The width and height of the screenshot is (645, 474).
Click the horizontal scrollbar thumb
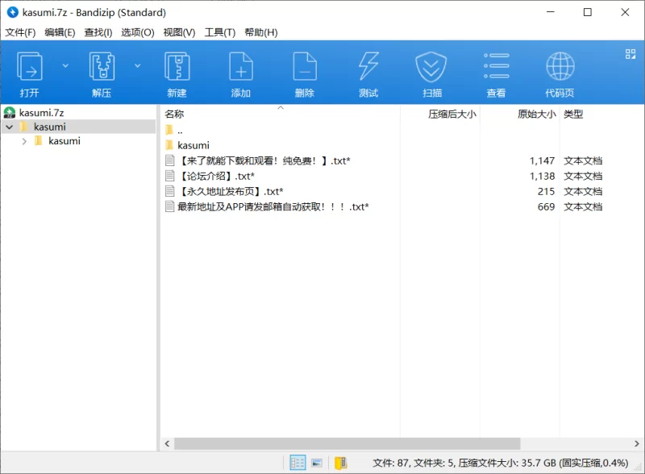coord(347,443)
